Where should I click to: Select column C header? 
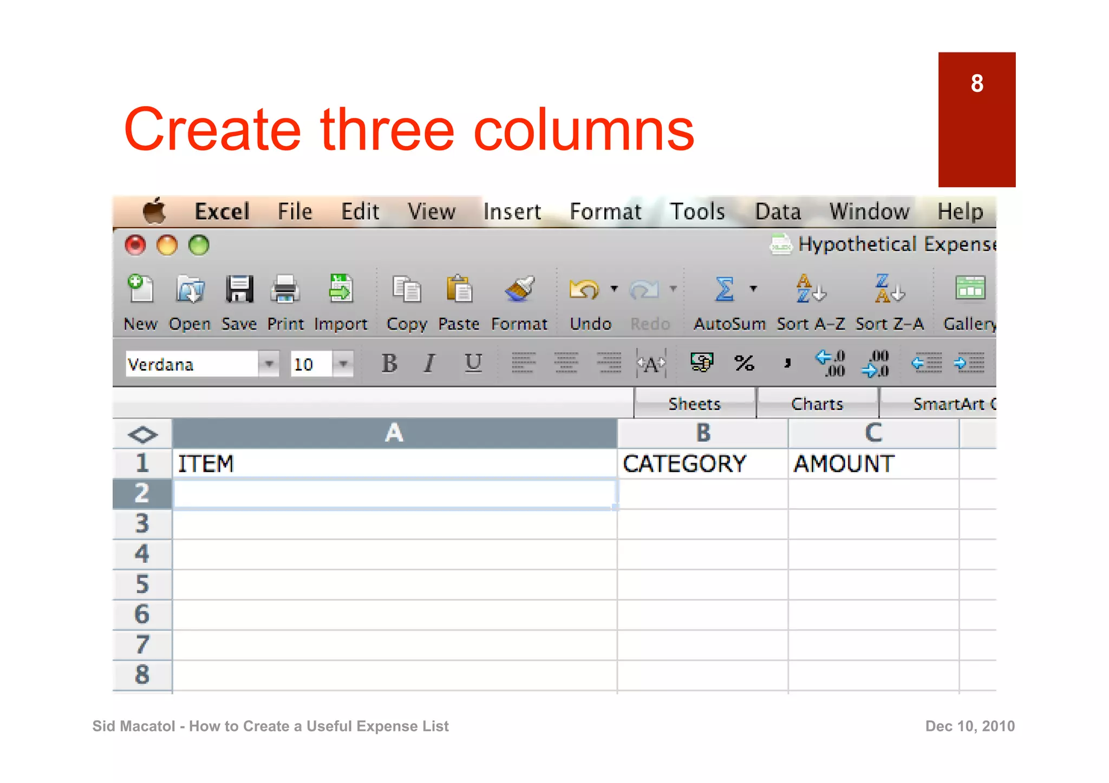coord(873,433)
